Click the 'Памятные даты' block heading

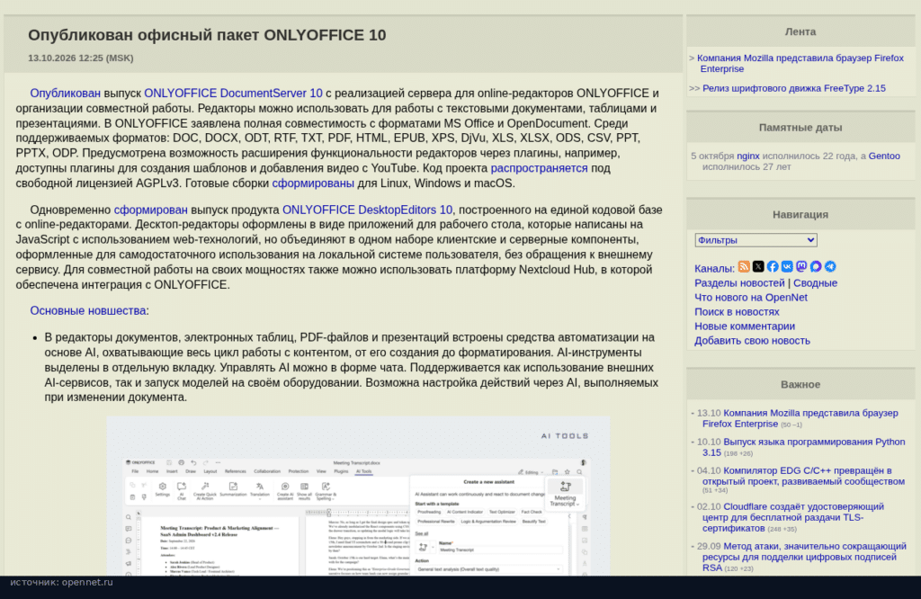pyautogui.click(x=800, y=128)
